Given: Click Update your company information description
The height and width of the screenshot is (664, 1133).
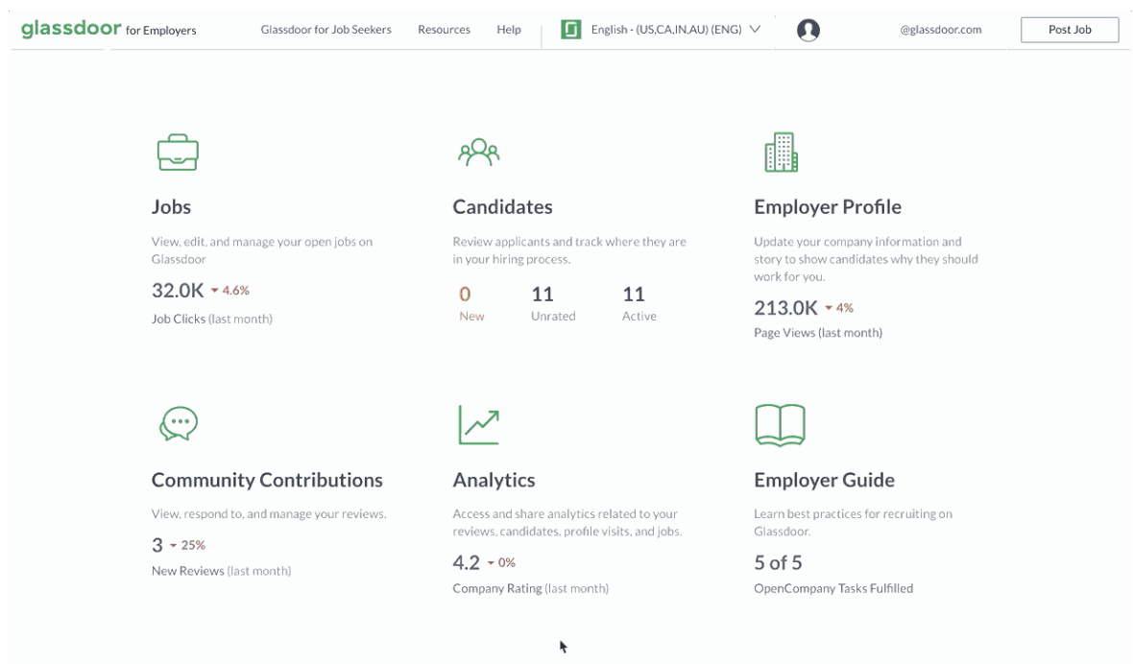Looking at the screenshot, I should pos(866,259).
